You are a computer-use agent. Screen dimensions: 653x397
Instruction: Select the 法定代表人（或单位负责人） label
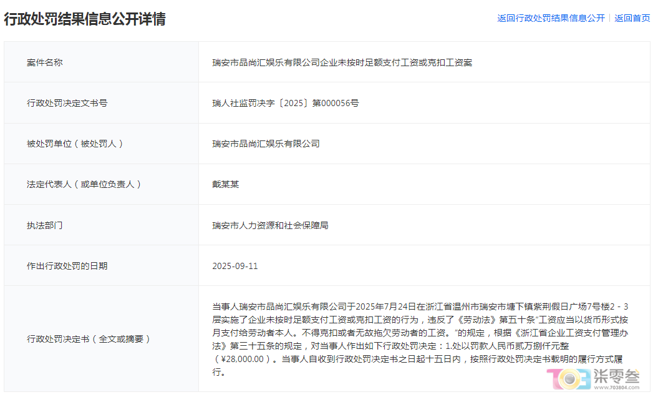pos(84,184)
